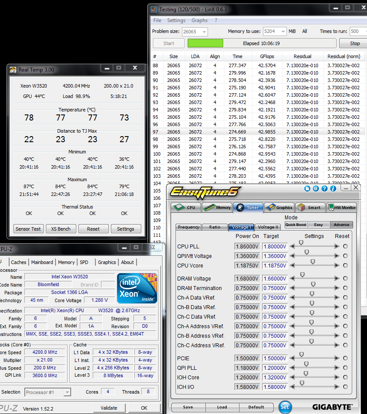Image resolution: width=367 pixels, height=414 pixels.
Task: Raise Ch-A Data VRef. with right arrow
Action: [x=337, y=297]
